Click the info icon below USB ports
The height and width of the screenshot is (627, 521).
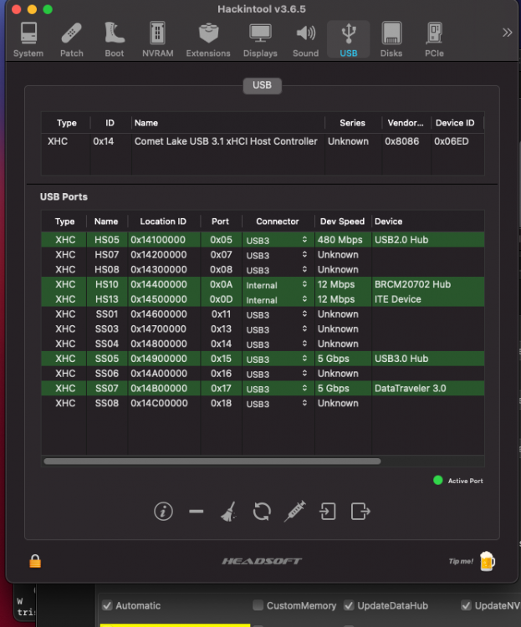[163, 512]
